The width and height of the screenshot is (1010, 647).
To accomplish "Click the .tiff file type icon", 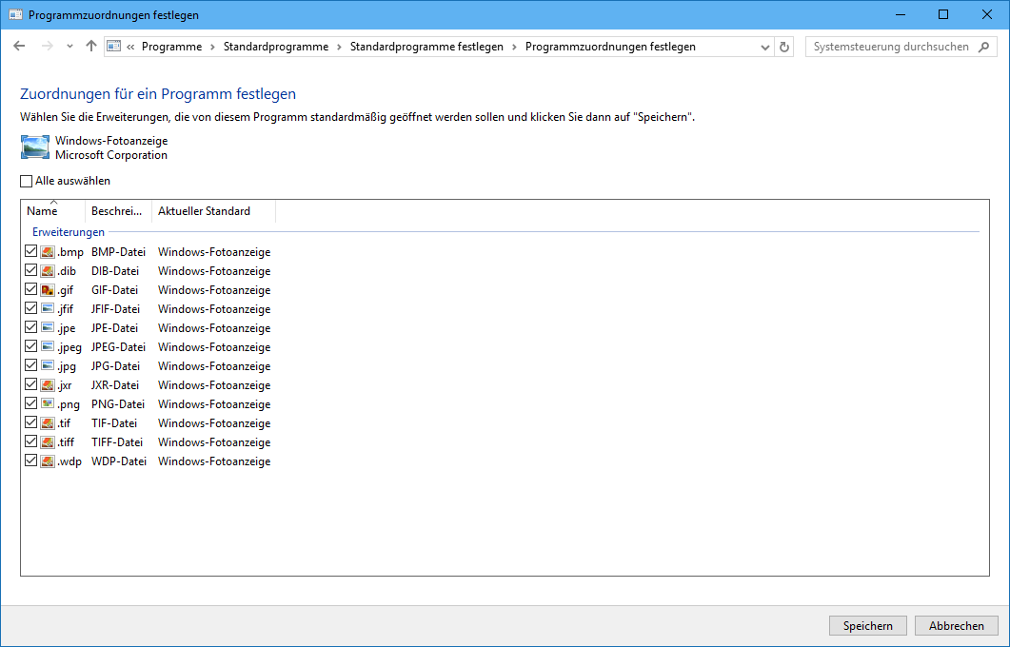I will coord(47,442).
